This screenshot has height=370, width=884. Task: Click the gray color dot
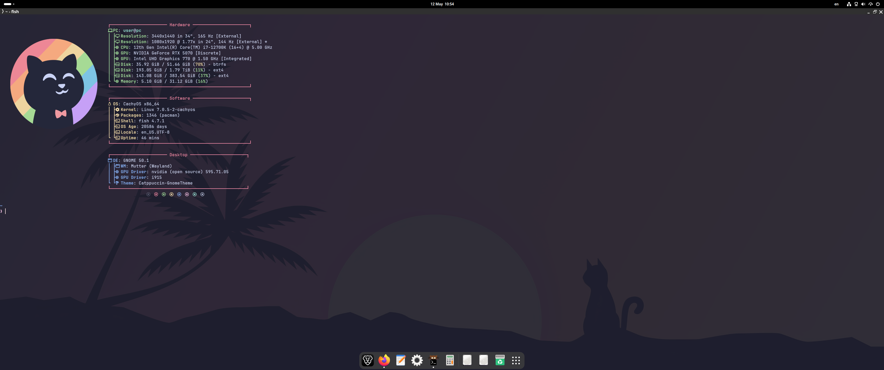(x=148, y=194)
